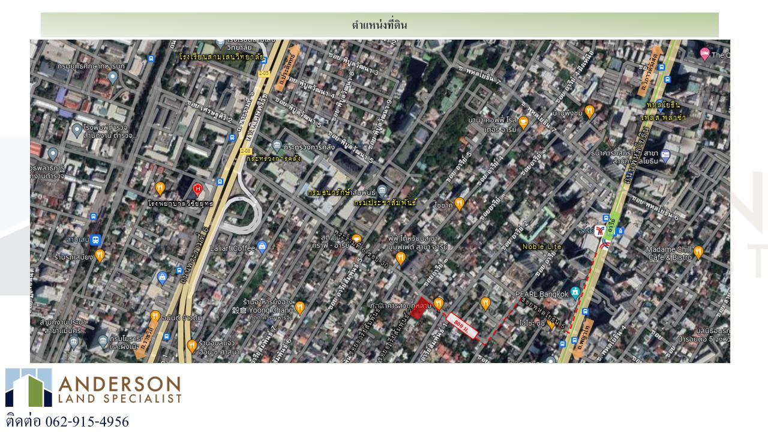Click the Vichaiyut Hospital red H marker
This screenshot has width=768, height=432.
[x=197, y=189]
